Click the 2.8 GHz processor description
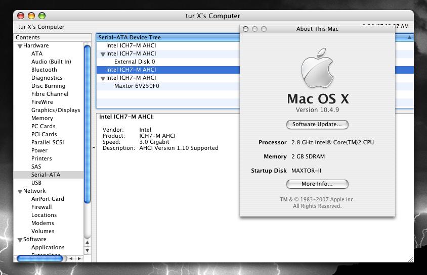The image size is (427, 275). [332, 142]
